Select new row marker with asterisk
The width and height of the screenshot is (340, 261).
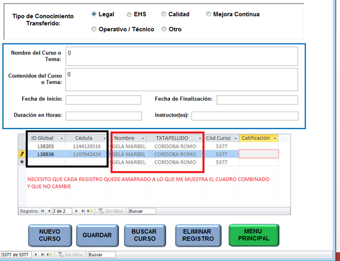[22, 162]
